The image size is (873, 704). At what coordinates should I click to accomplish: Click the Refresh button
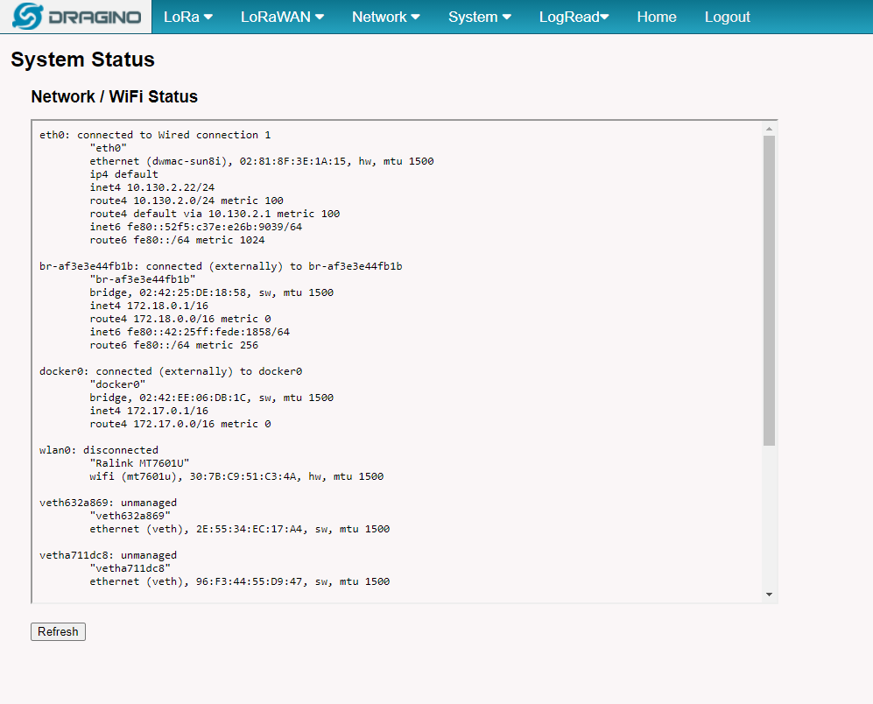[58, 631]
